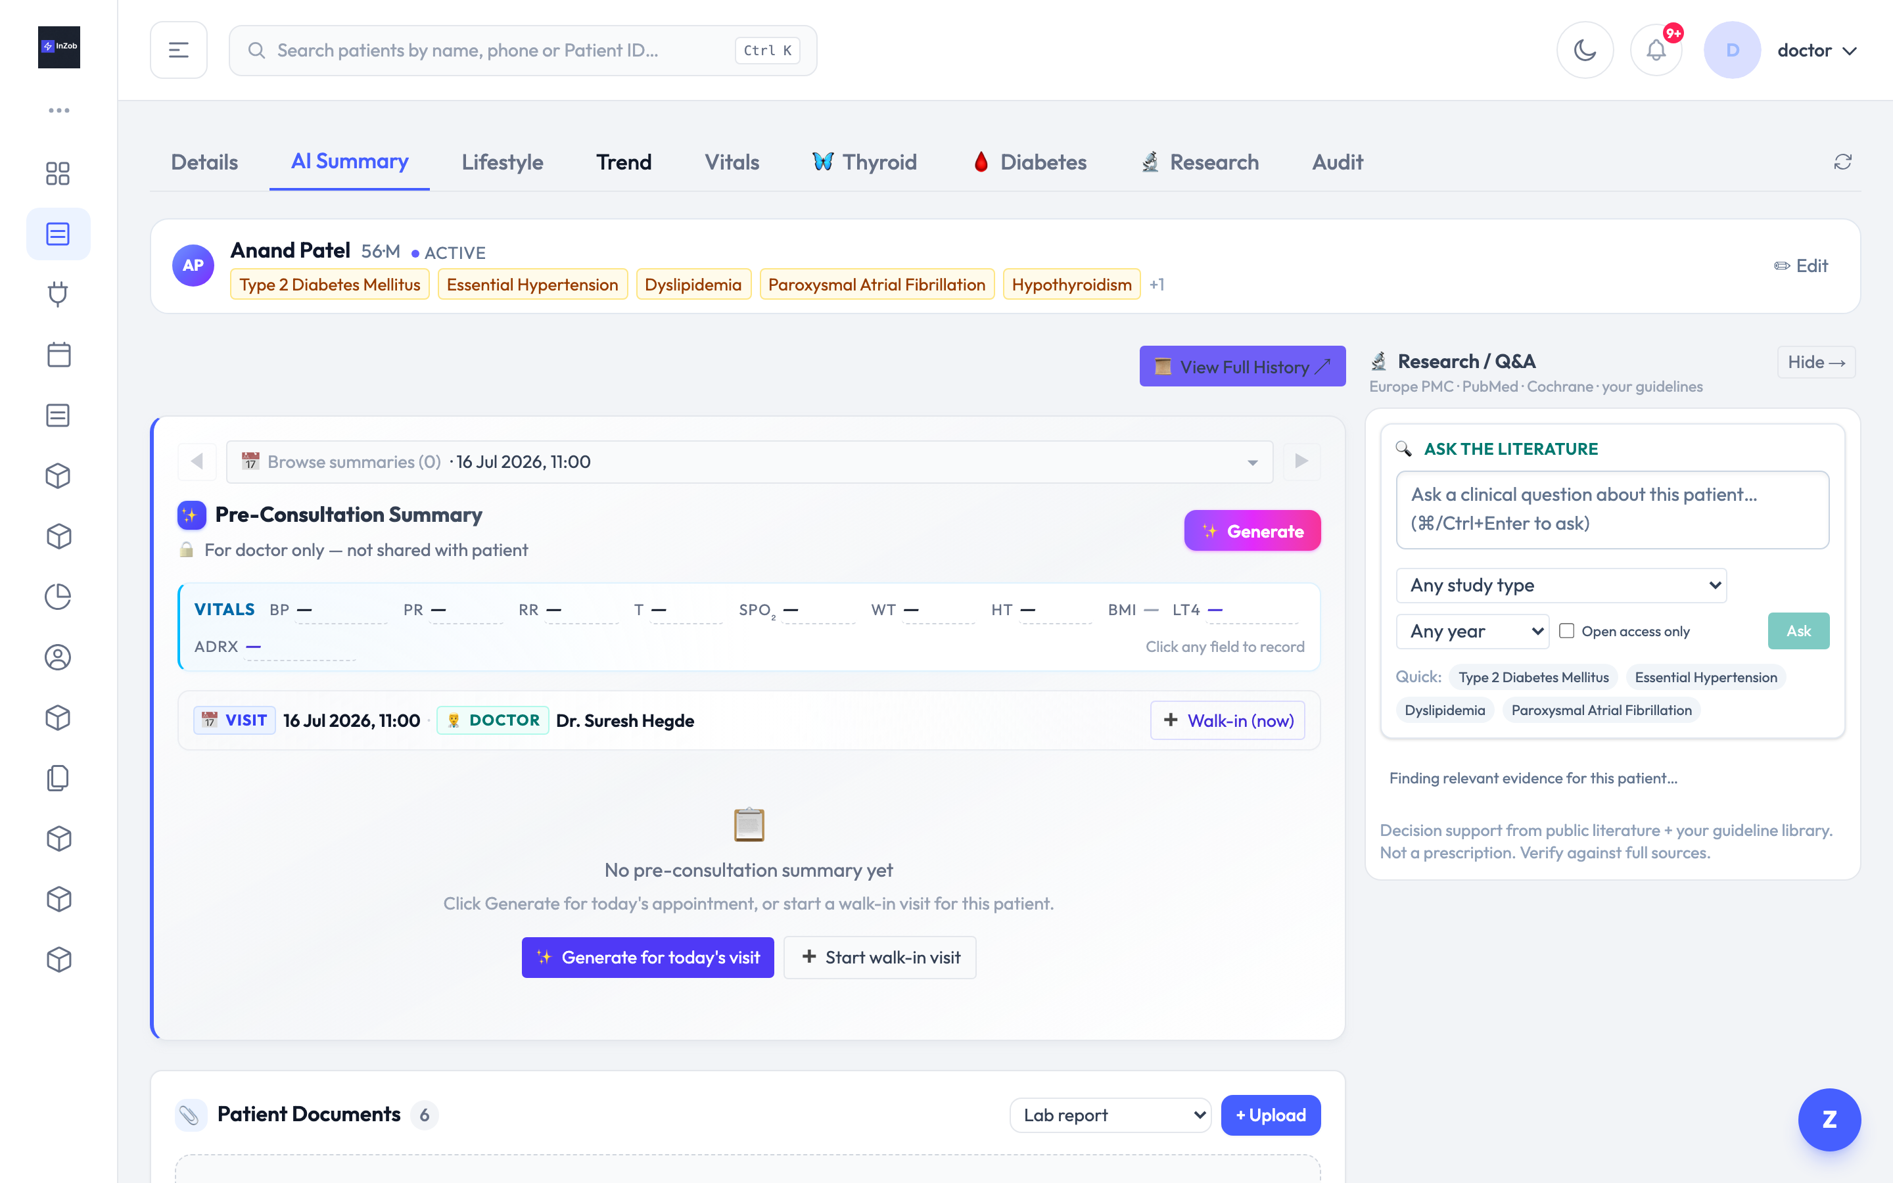Open the list icon below the calendar in the sidebar
The image size is (1893, 1183).
[58, 415]
